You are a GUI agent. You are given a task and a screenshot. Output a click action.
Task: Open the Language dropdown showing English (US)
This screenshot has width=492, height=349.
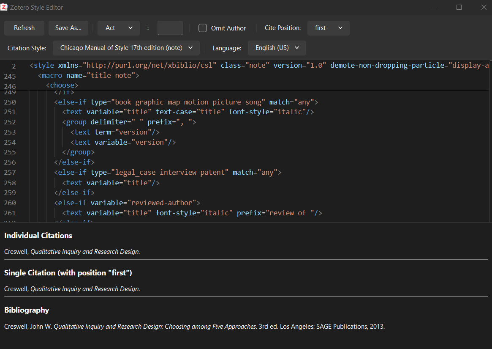(x=277, y=48)
